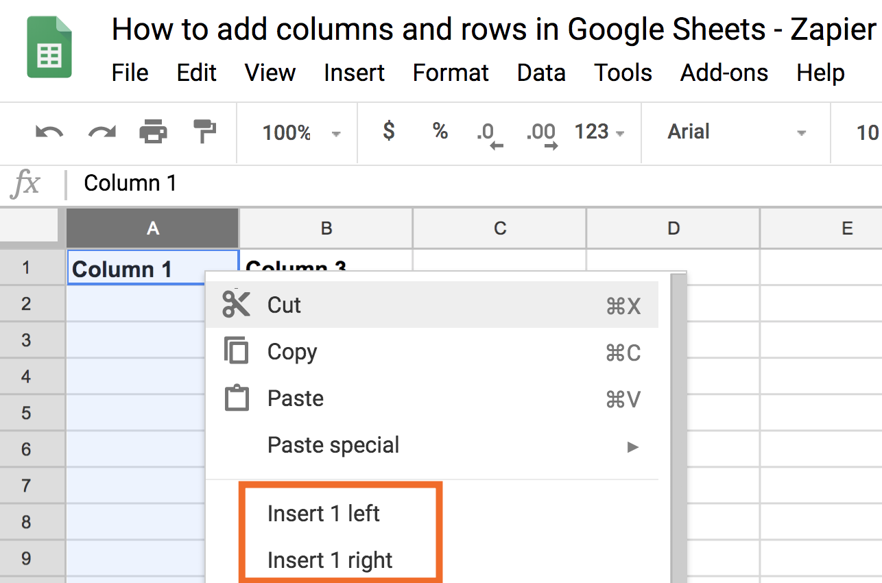The image size is (882, 583).
Task: Open the 100% zoom dropdown
Action: pos(301,132)
